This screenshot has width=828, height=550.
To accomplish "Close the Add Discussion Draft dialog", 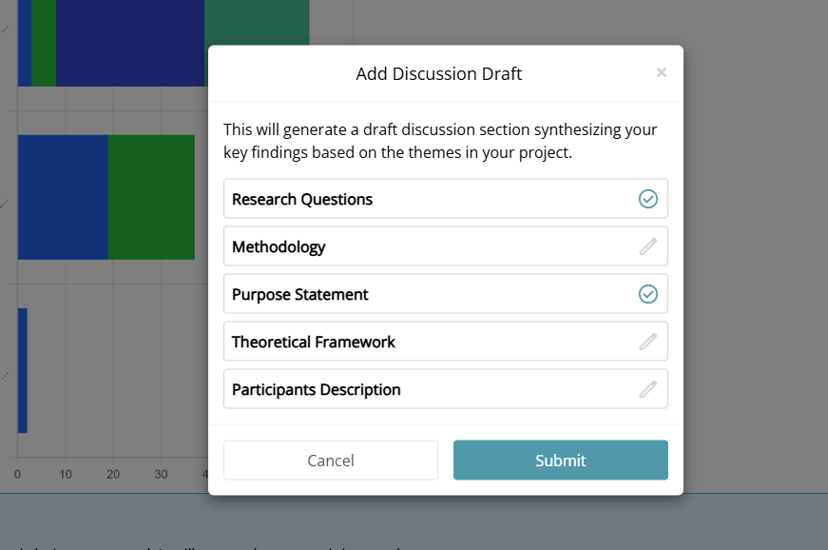I will (661, 72).
